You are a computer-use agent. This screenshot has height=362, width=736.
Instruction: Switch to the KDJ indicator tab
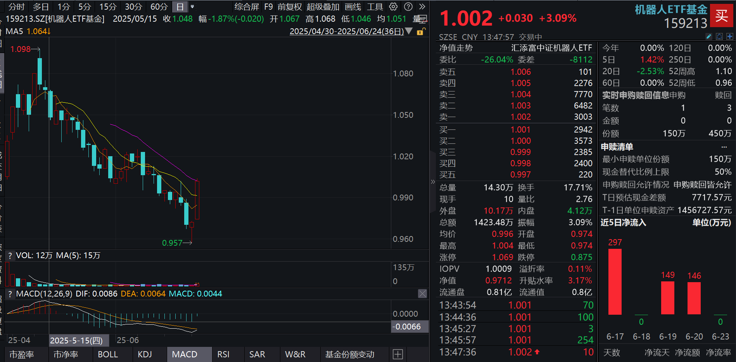pos(145,354)
